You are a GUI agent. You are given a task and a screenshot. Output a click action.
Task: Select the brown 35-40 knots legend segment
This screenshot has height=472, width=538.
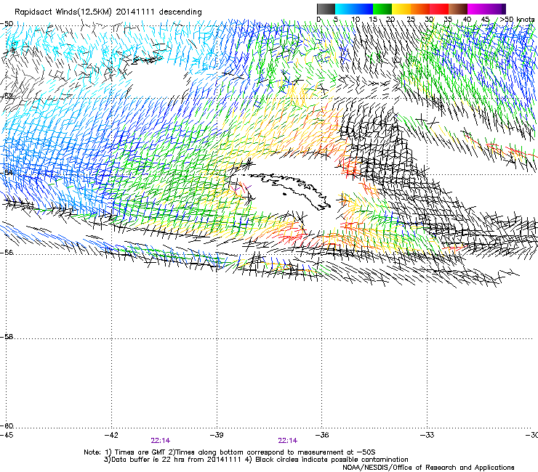(458, 9)
